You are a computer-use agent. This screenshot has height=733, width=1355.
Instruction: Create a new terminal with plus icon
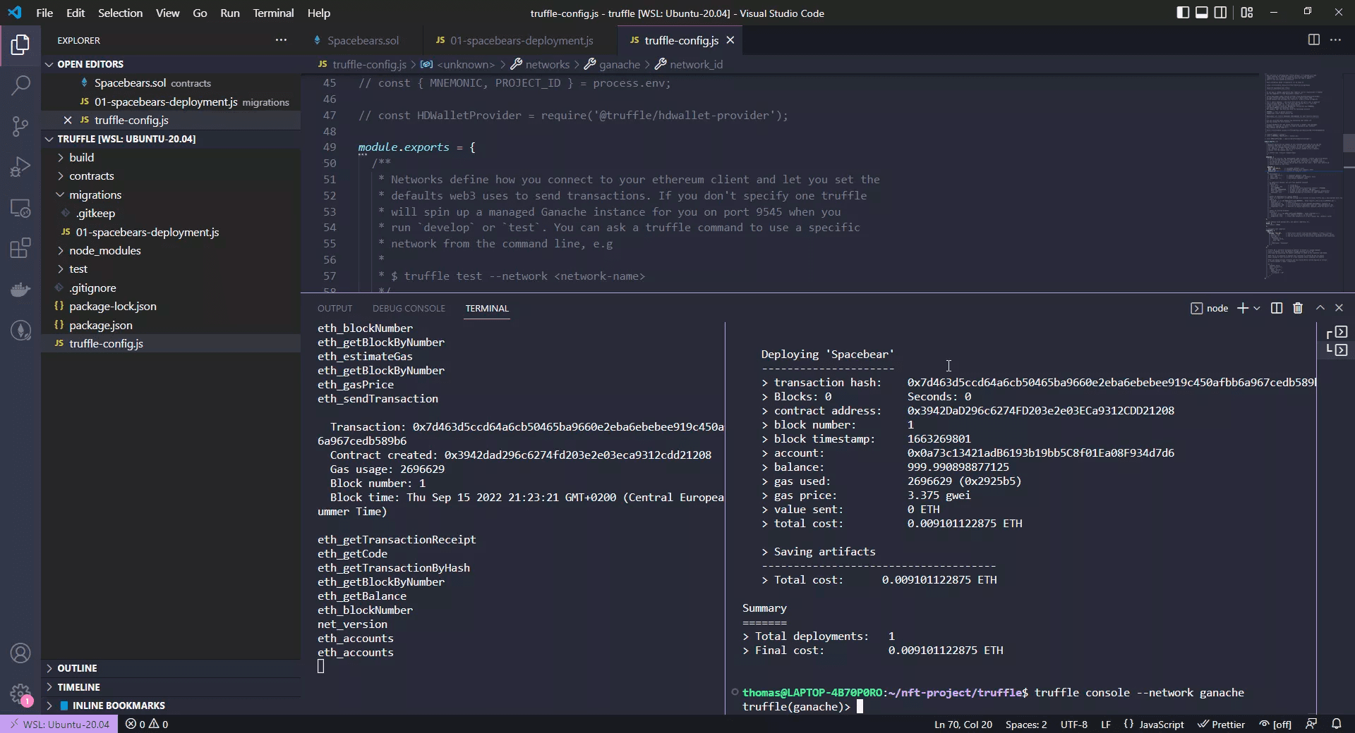pyautogui.click(x=1243, y=308)
